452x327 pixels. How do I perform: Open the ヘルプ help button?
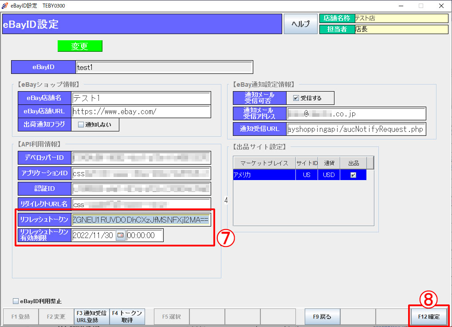(x=301, y=24)
